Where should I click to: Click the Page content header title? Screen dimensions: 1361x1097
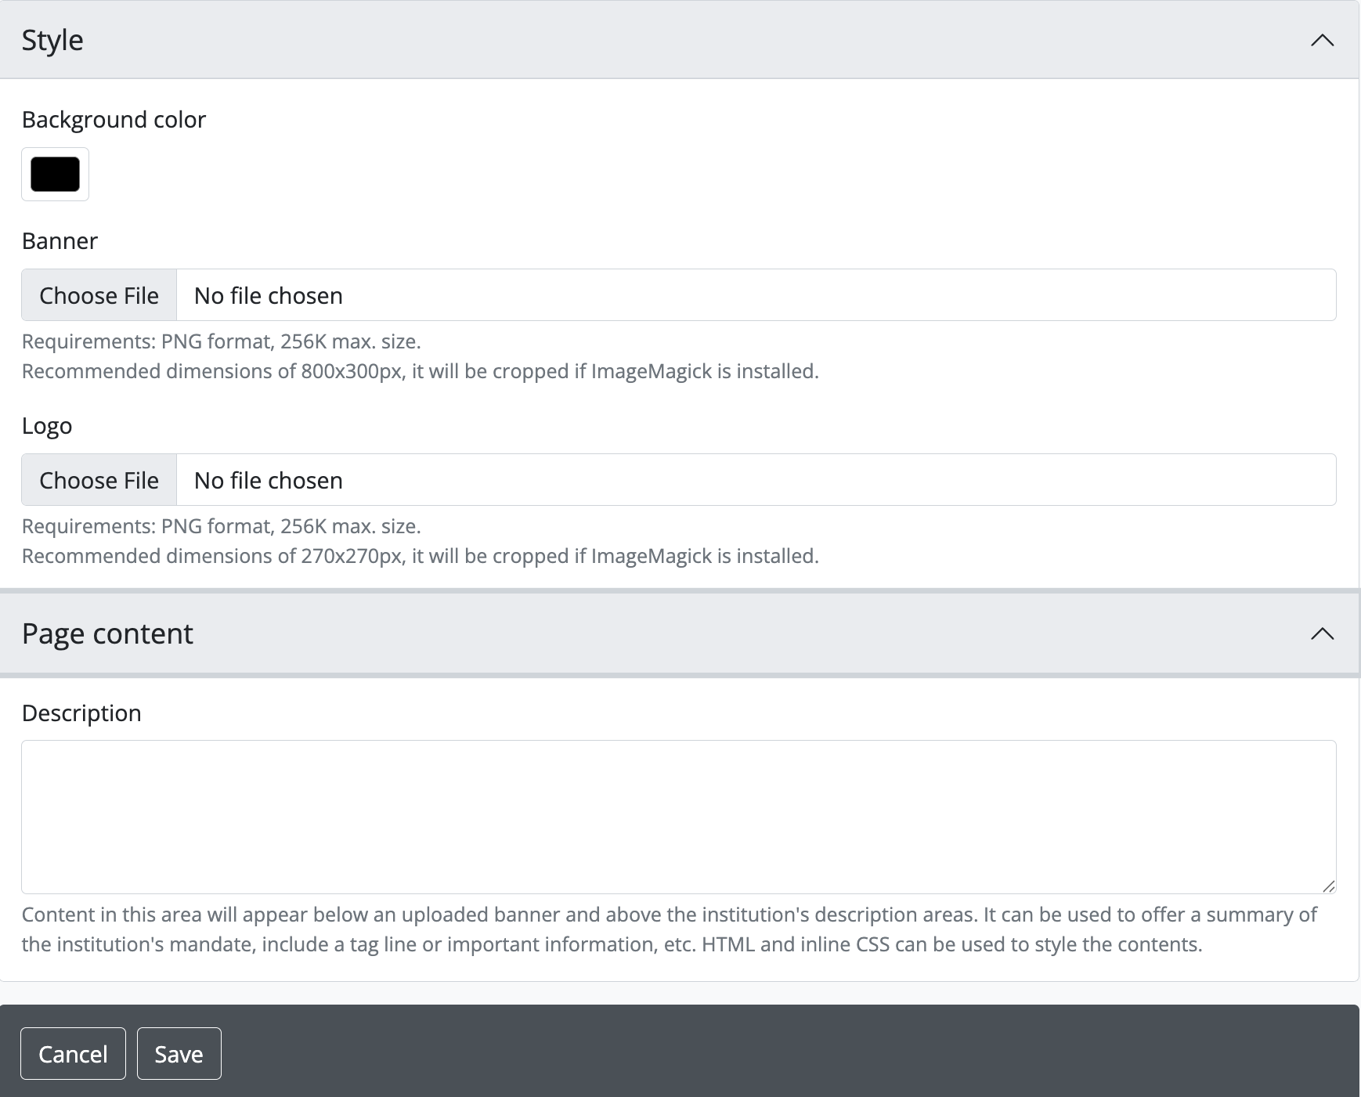tap(107, 633)
